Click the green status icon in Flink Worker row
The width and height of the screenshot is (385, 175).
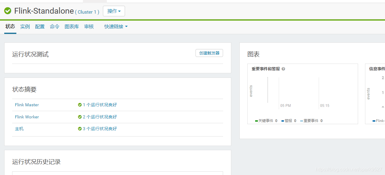80,117
